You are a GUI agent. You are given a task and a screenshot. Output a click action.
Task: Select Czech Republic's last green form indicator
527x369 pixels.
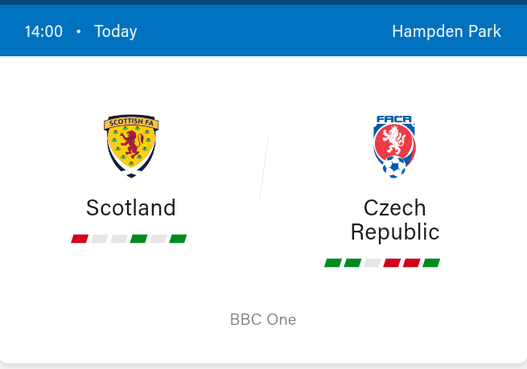431,263
